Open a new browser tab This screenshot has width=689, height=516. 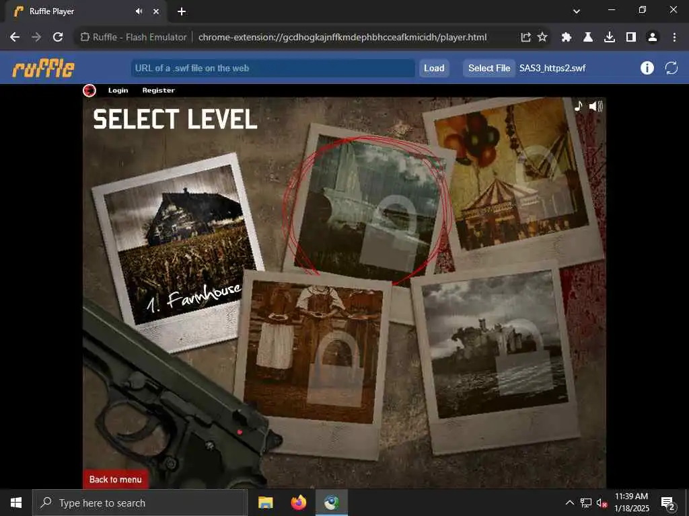point(182,11)
